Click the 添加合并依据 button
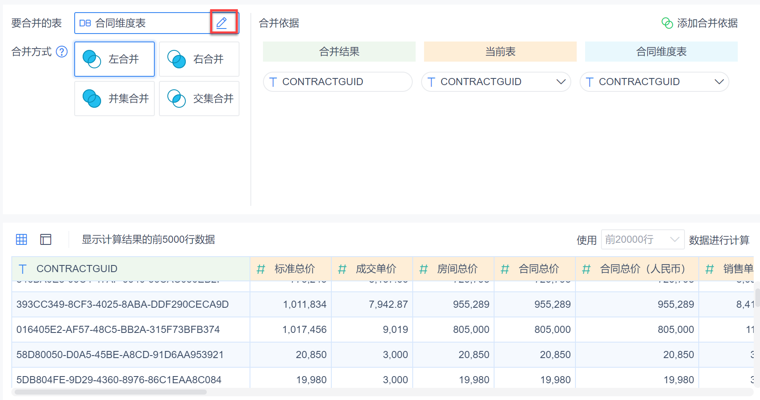This screenshot has height=400, width=760. [707, 23]
